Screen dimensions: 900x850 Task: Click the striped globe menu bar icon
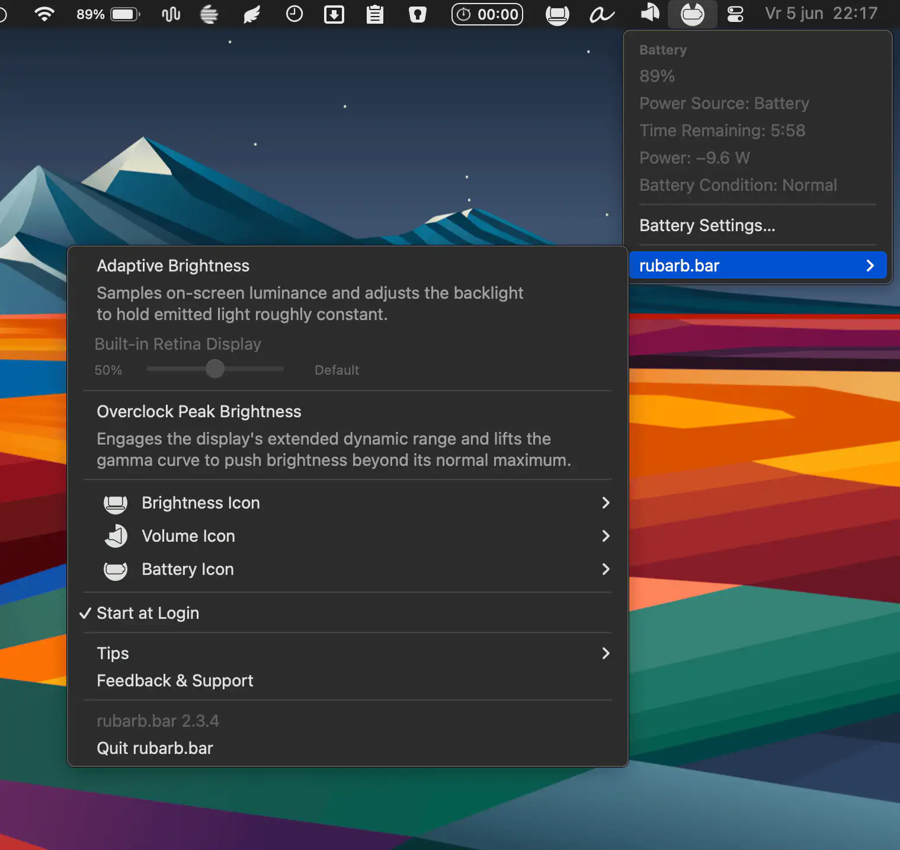(x=209, y=14)
